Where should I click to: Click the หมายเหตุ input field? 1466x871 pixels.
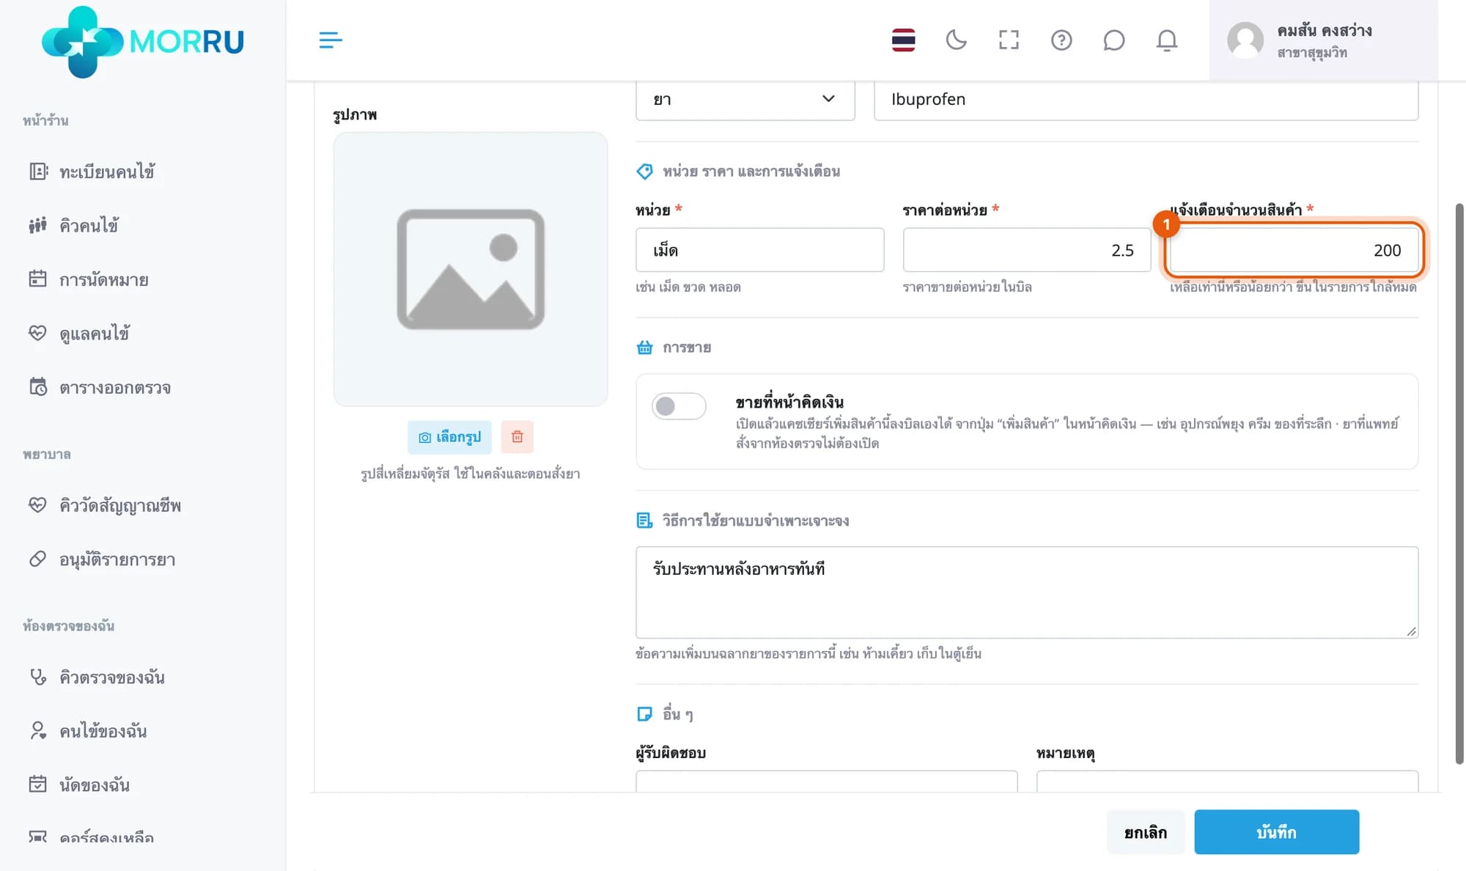coord(1227,781)
